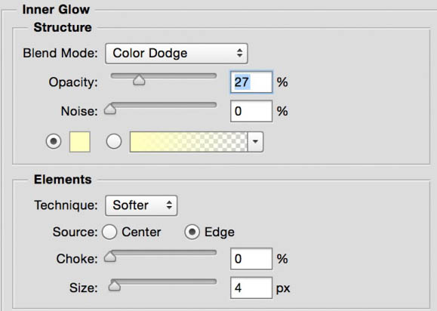Select the Center source radio button
This screenshot has width=437, height=311.
(109, 232)
